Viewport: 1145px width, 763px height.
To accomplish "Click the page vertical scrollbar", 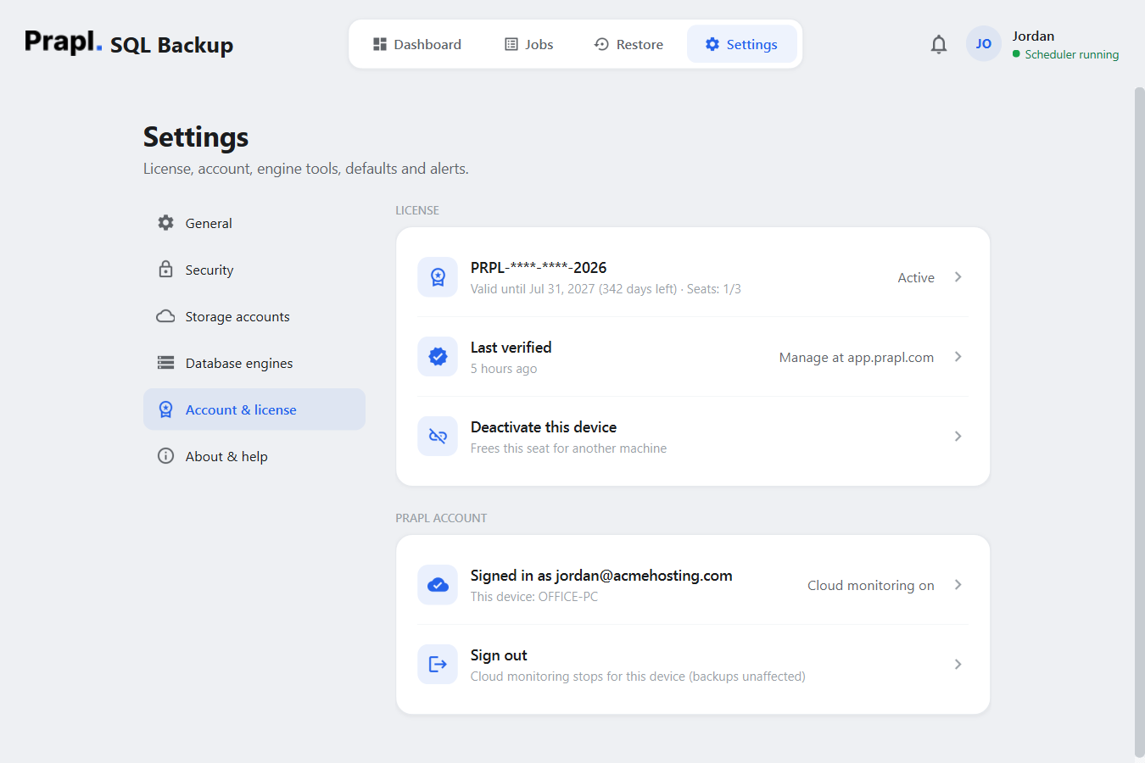I will pos(1139,421).
